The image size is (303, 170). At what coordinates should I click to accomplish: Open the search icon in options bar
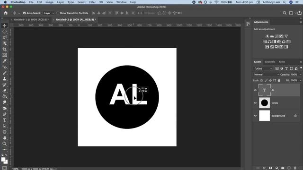click(x=285, y=13)
